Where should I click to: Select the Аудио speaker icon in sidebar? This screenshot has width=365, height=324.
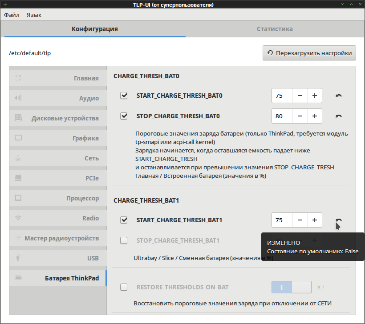[18, 98]
